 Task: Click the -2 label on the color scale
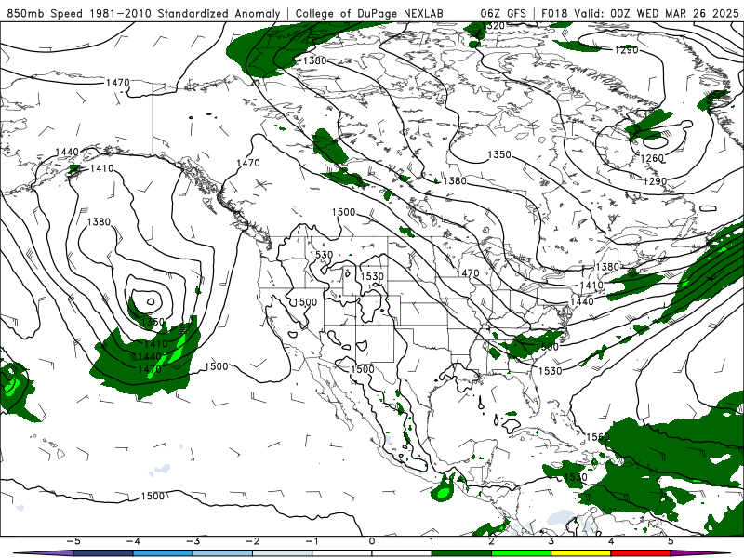(252, 541)
